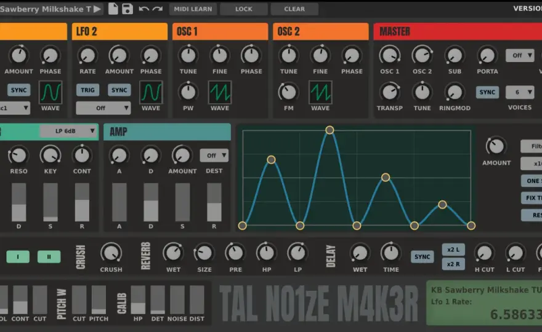Click the AMP envelope A slider
542x332 pixels.
coord(119,202)
